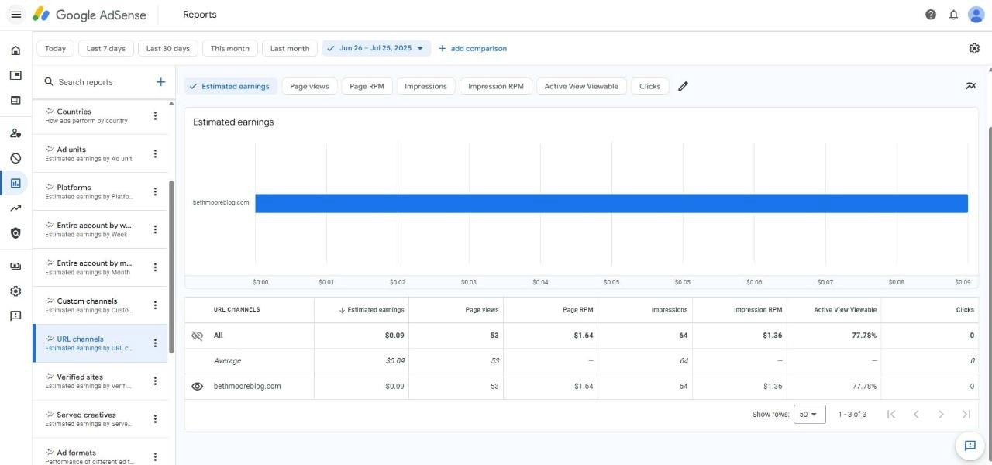This screenshot has height=465, width=992.
Task: Toggle the Impression RPM metric chip
Action: pos(496,86)
